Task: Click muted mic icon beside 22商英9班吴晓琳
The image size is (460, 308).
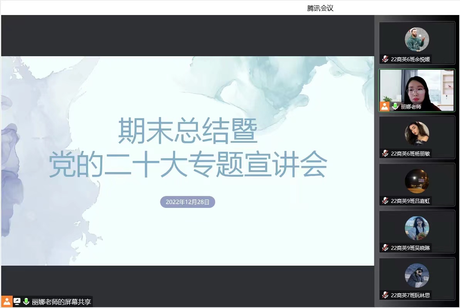Action: coord(385,248)
